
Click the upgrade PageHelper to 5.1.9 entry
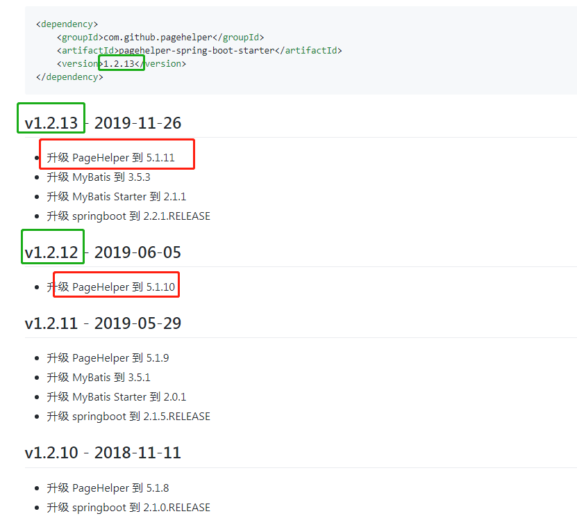point(108,357)
